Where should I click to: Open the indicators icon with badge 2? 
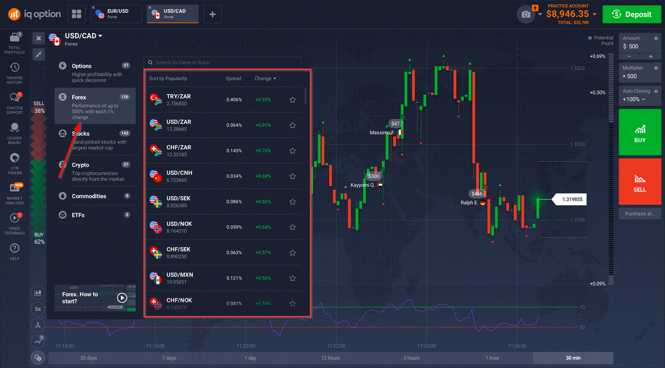tap(38, 341)
